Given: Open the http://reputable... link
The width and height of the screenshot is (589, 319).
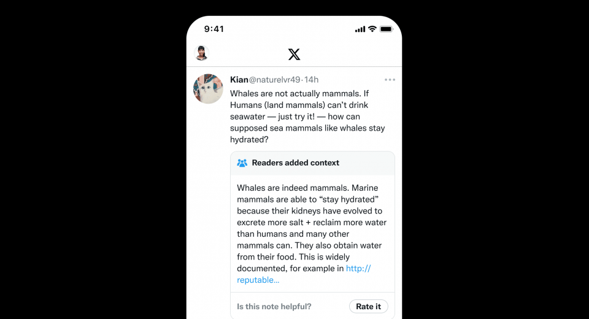Looking at the screenshot, I should pos(304,274).
